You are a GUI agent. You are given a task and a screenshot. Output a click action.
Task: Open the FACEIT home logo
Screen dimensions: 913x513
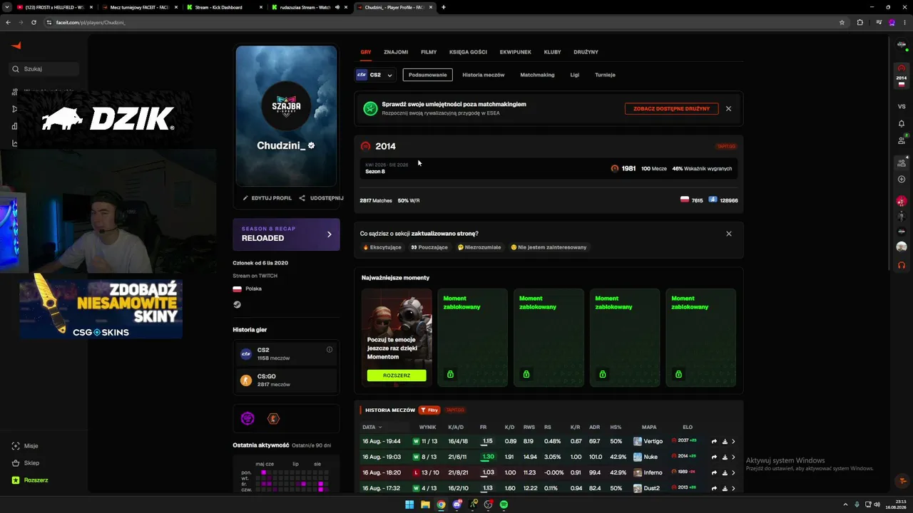click(16, 46)
